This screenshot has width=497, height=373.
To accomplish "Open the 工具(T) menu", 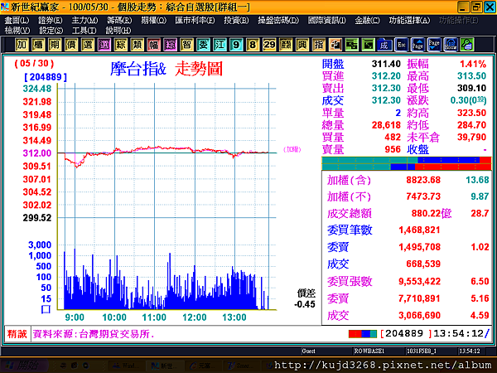I will click(x=84, y=31).
